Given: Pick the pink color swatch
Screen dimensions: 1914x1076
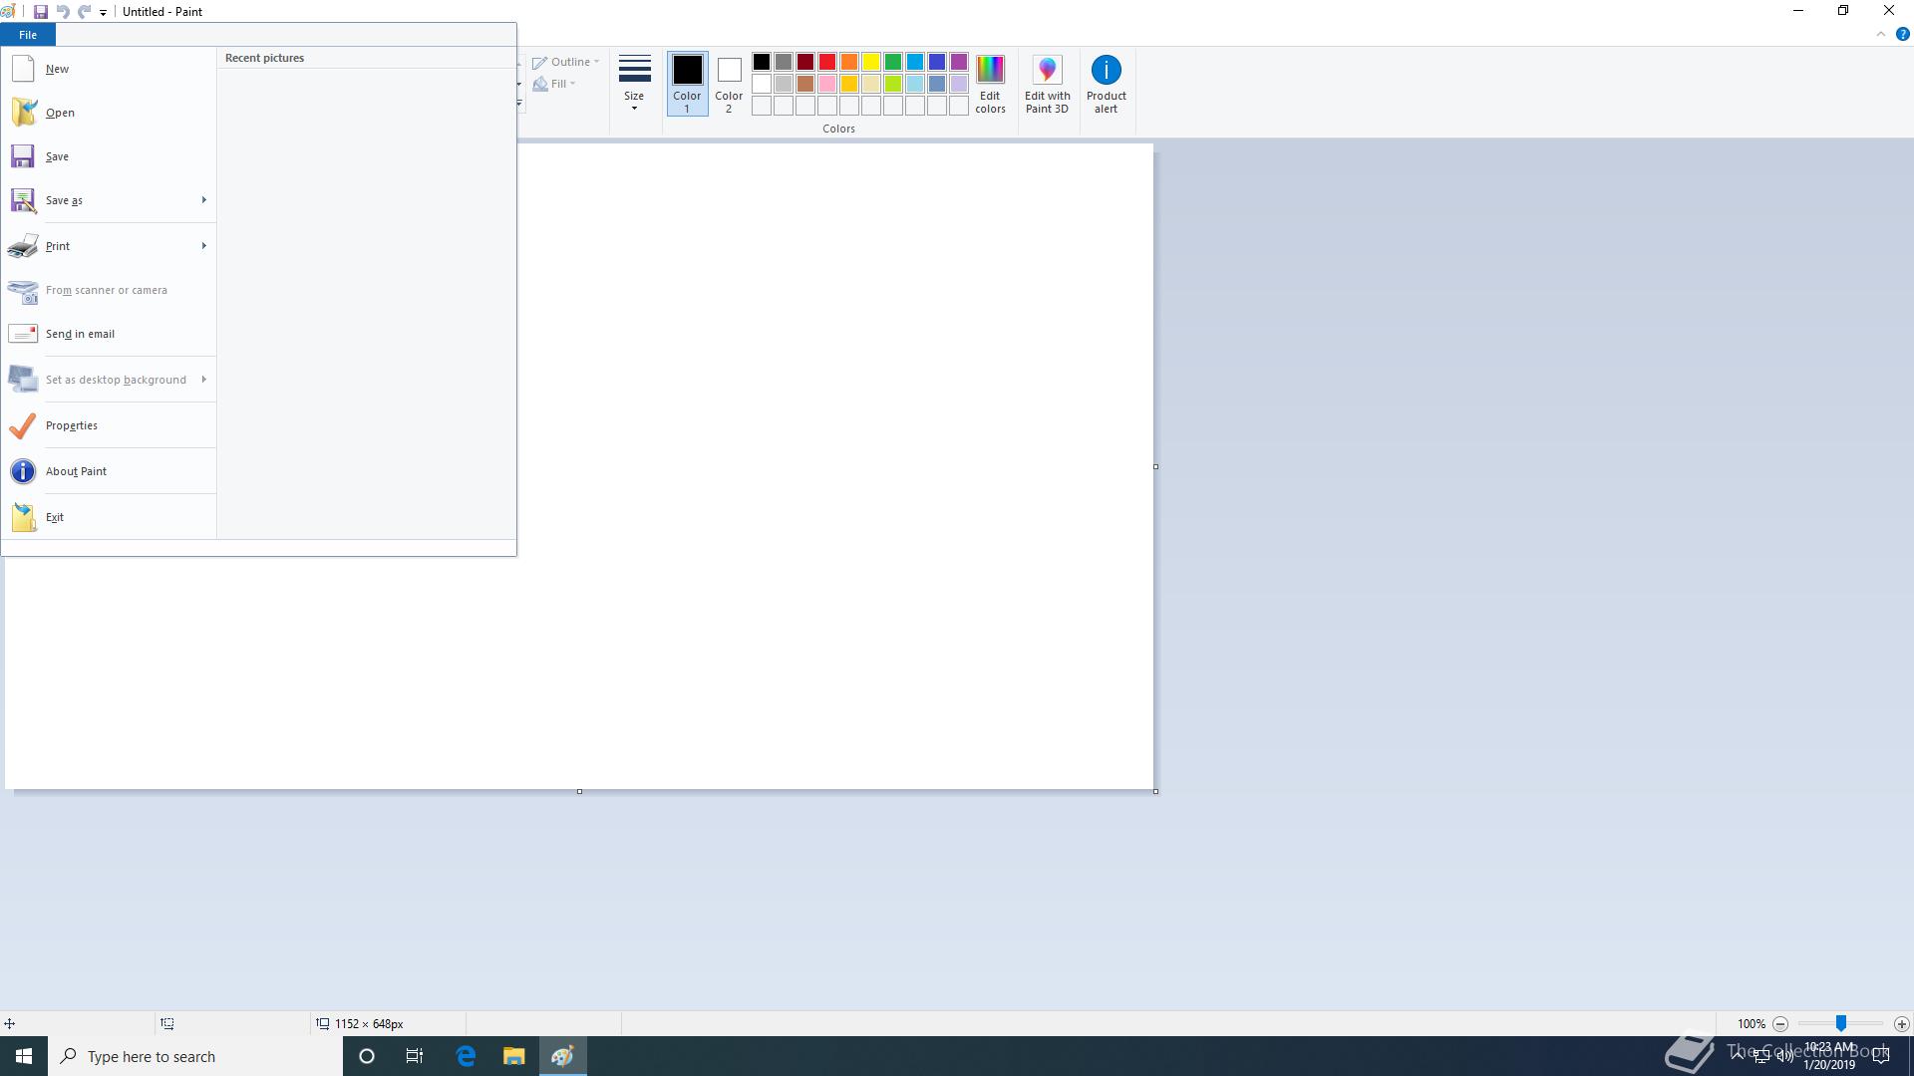Looking at the screenshot, I should click(x=827, y=84).
